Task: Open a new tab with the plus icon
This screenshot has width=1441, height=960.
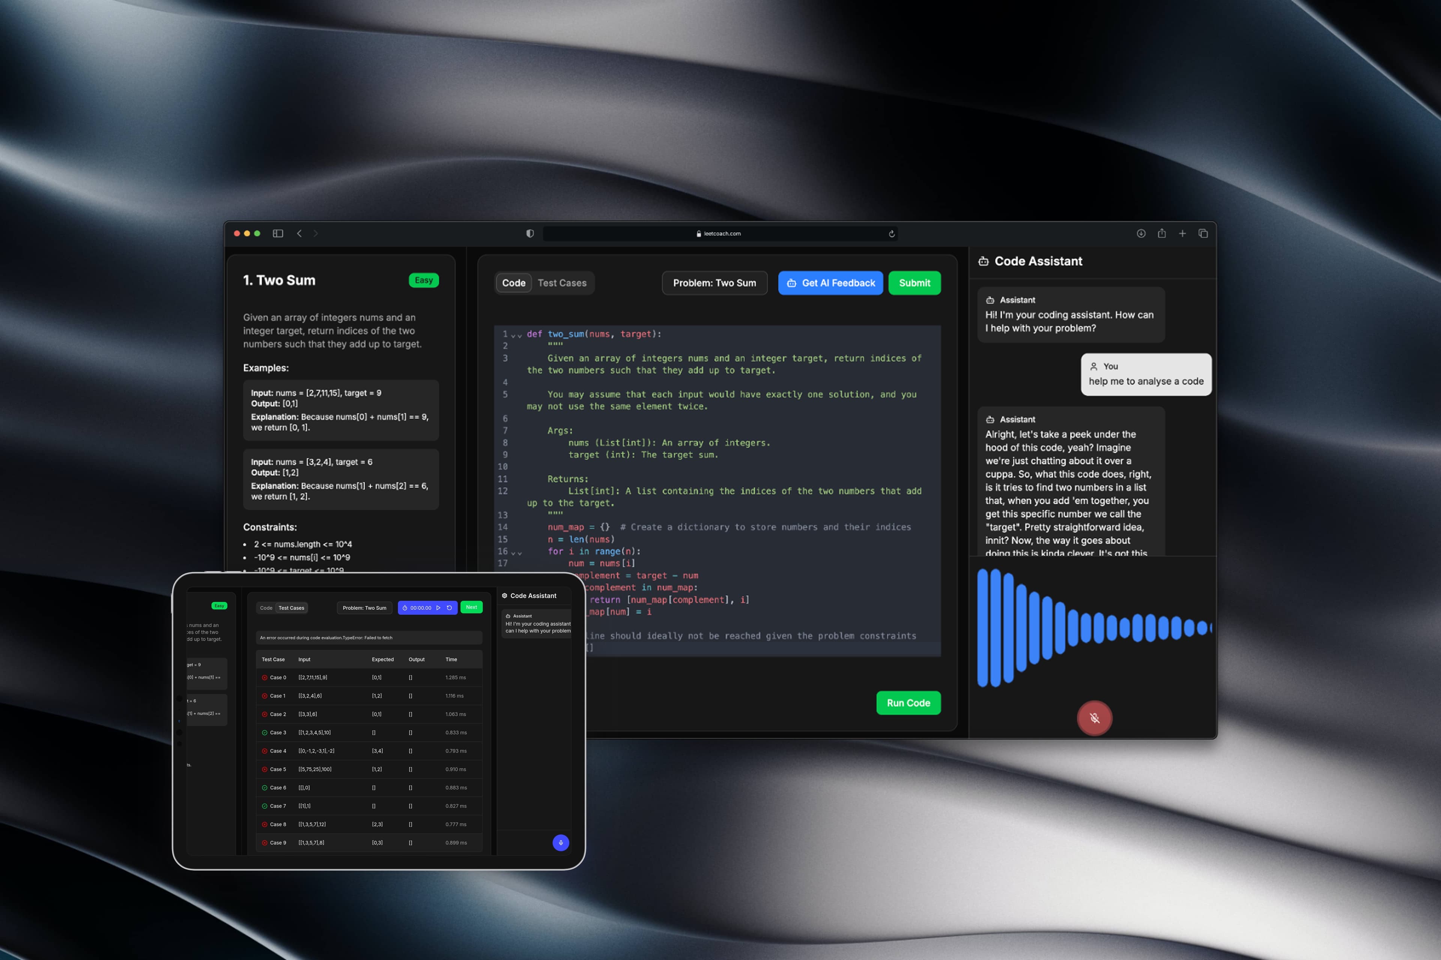Action: [x=1182, y=233]
